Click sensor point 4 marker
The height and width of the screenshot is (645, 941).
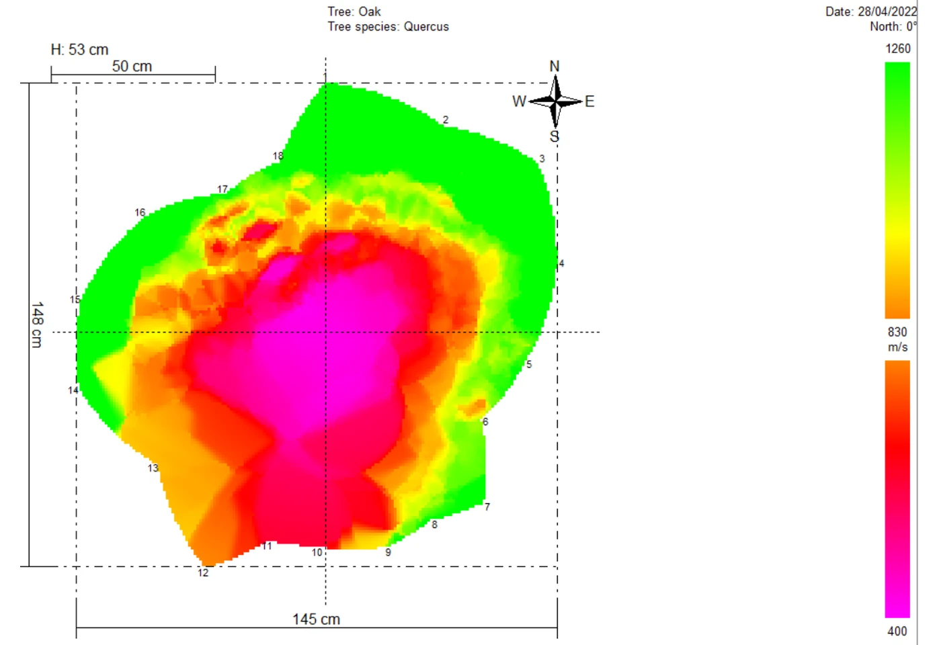point(561,263)
